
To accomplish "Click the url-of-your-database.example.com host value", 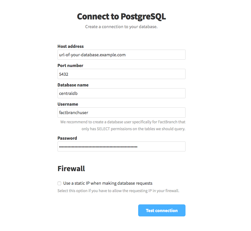I will (92, 54).
